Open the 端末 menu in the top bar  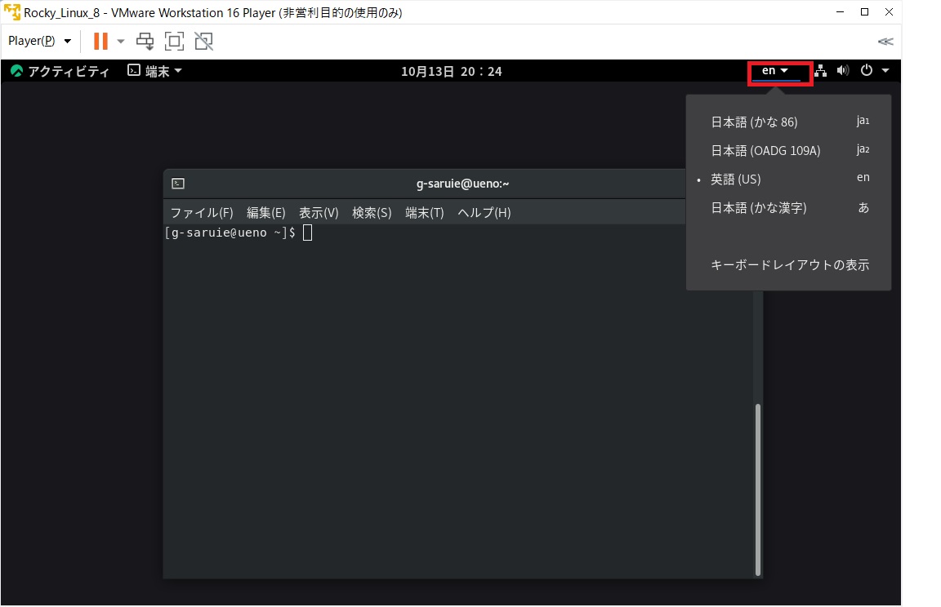click(x=154, y=71)
